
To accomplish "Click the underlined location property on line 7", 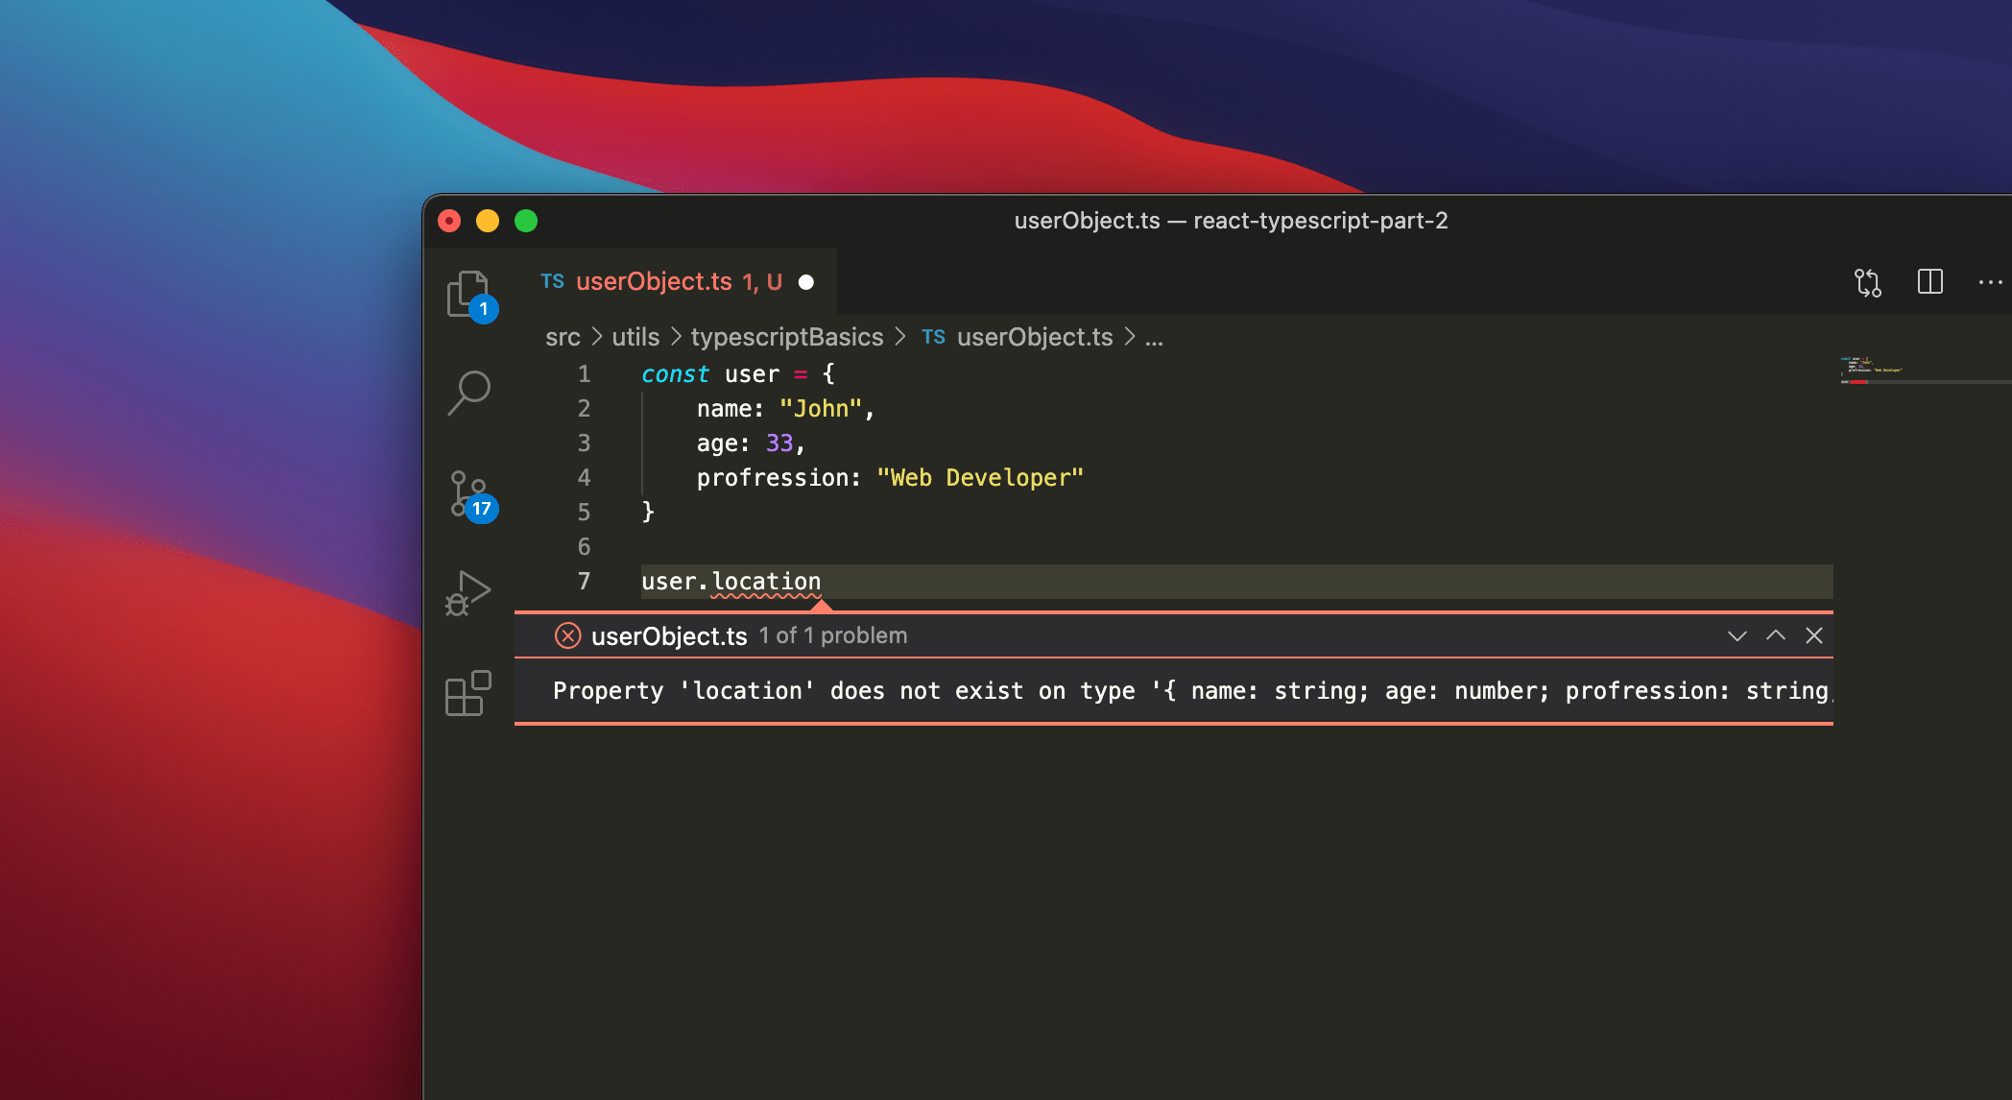I will pos(766,582).
